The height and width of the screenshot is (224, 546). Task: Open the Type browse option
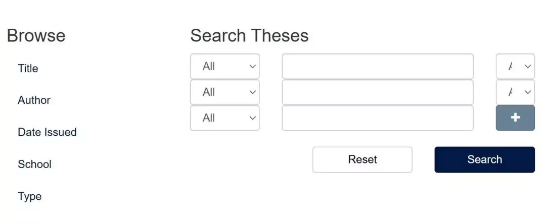tap(30, 196)
